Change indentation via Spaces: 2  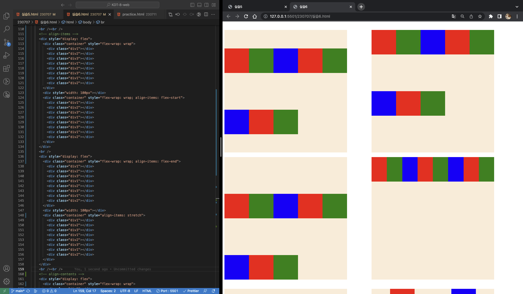point(108,291)
